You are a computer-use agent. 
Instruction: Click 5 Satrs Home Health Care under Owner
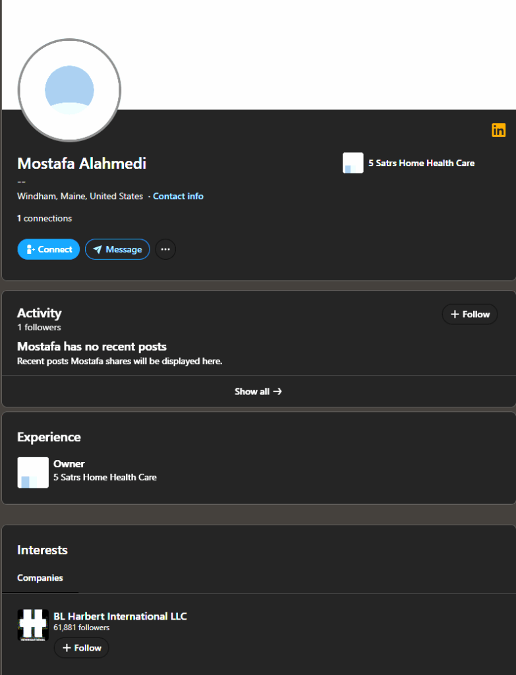[105, 477]
